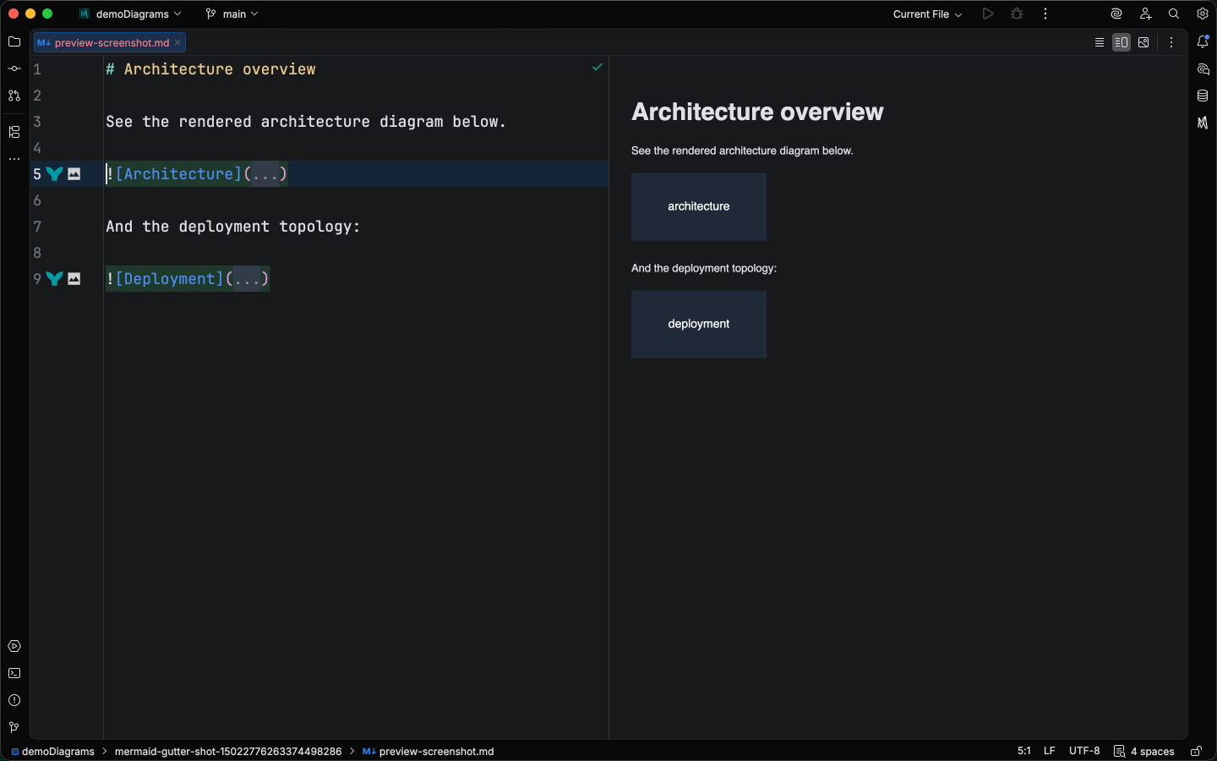This screenshot has width=1217, height=761.
Task: Show more tool windows ellipsis
Action: click(14, 159)
